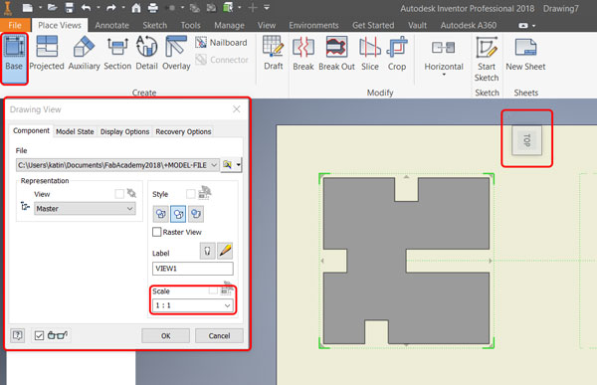
Task: Click OK in the Drawing View dialog
Action: [165, 335]
